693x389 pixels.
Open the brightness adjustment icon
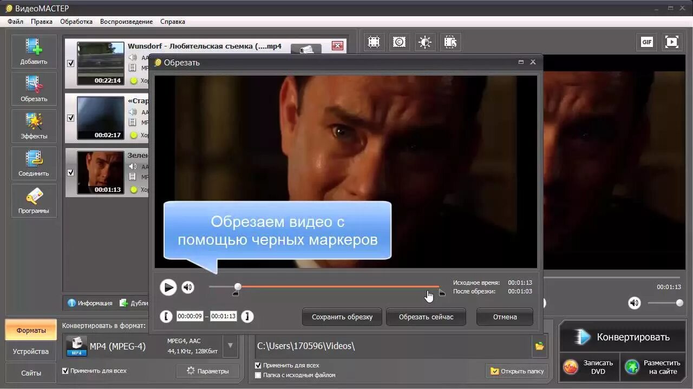click(x=425, y=42)
